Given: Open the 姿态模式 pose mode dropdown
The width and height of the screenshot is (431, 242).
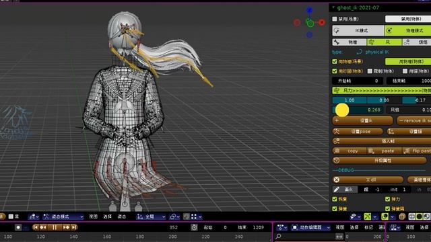Looking at the screenshot, I should click(63, 216).
